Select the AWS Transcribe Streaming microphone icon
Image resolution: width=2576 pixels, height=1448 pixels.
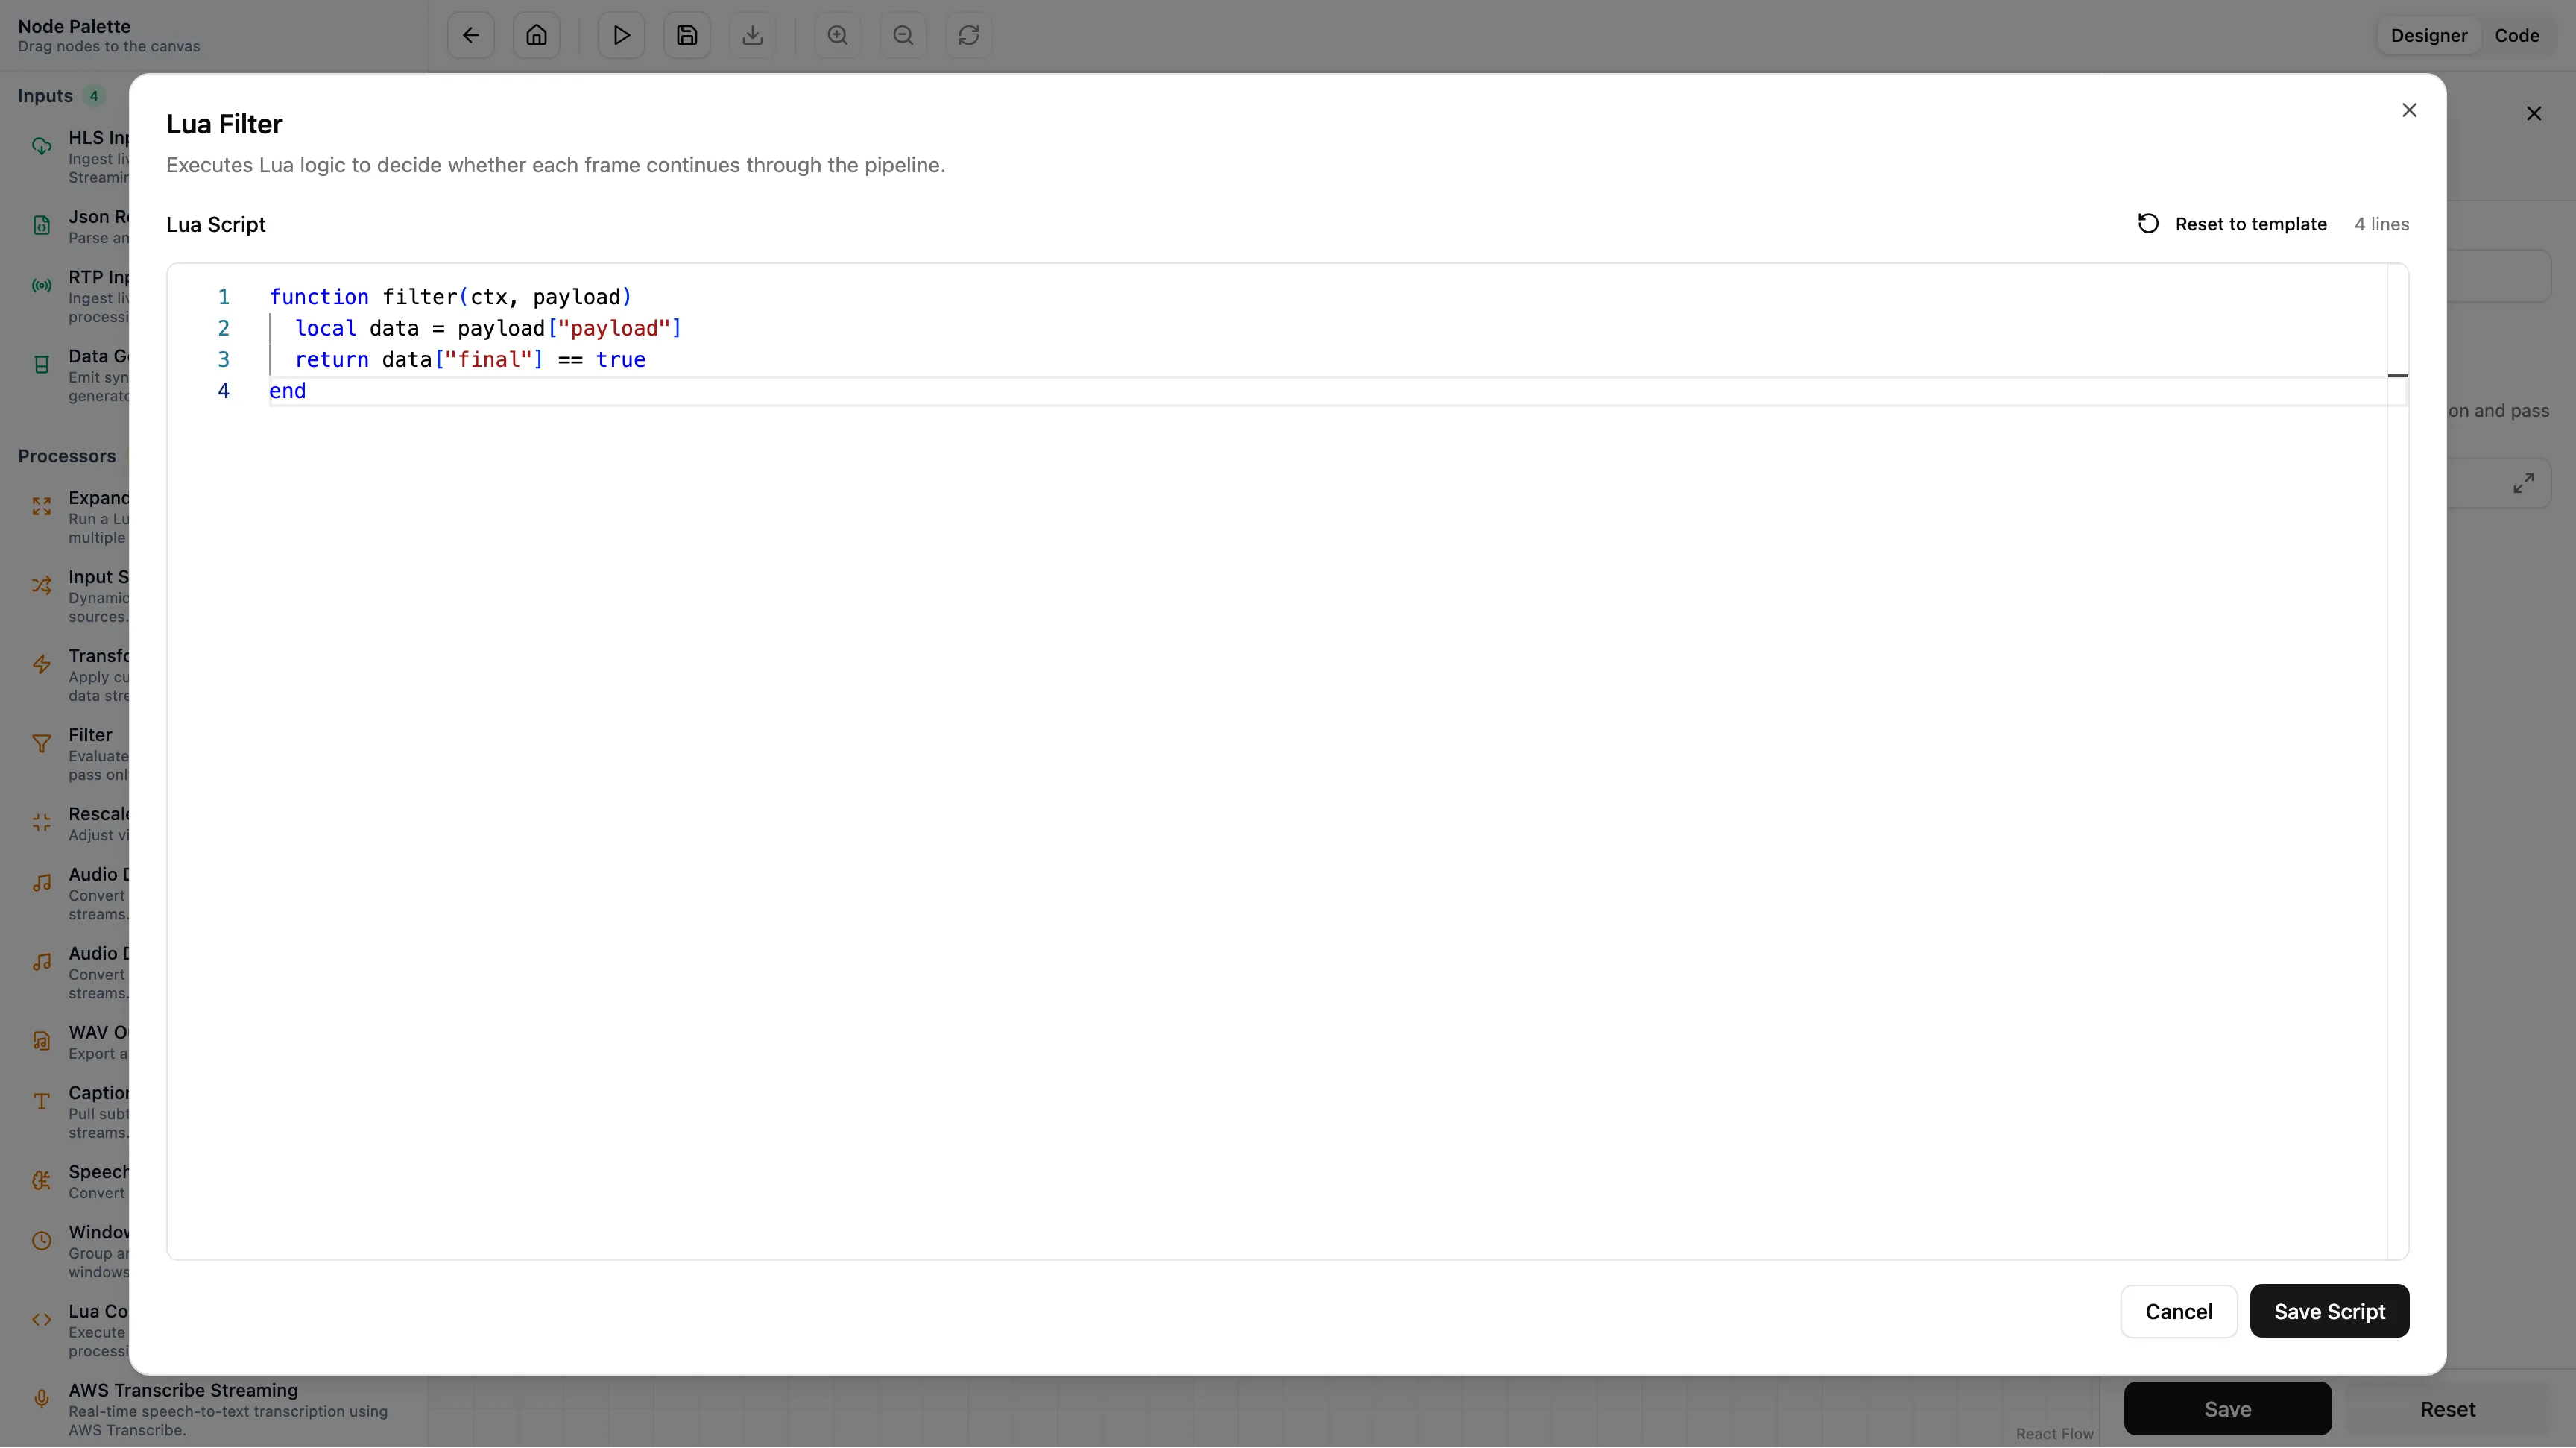41,1399
